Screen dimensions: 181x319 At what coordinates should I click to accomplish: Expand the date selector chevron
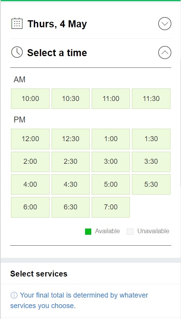pyautogui.click(x=165, y=24)
